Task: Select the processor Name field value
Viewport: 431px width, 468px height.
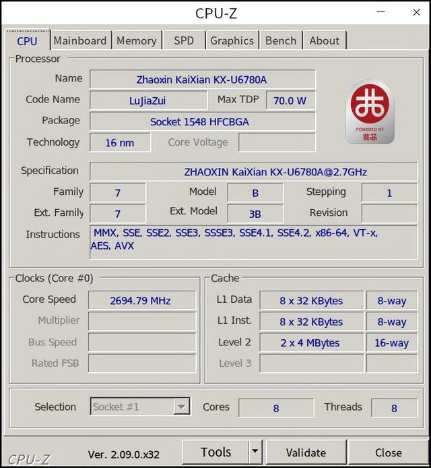Action: tap(203, 80)
